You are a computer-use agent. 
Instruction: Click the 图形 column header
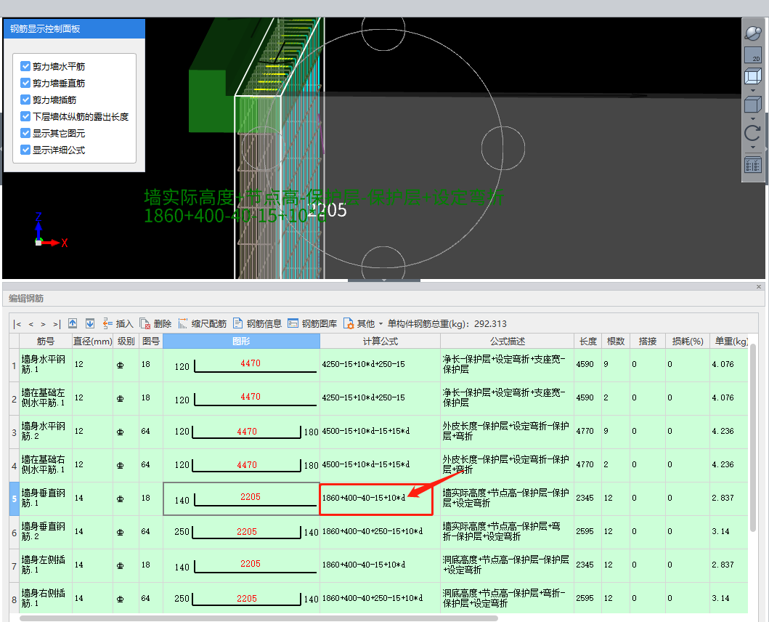[241, 342]
